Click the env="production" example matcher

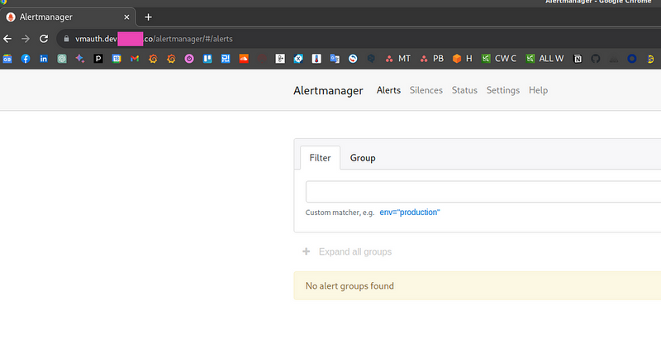point(410,213)
